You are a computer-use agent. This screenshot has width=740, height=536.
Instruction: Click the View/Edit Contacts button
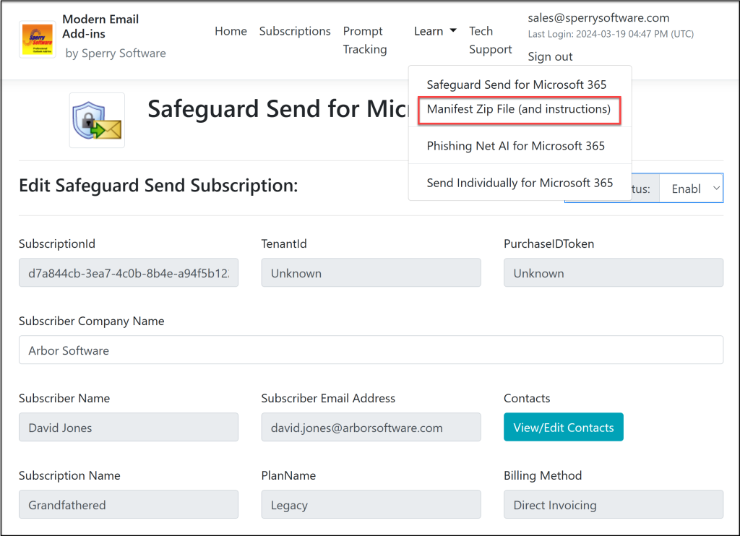(x=563, y=427)
